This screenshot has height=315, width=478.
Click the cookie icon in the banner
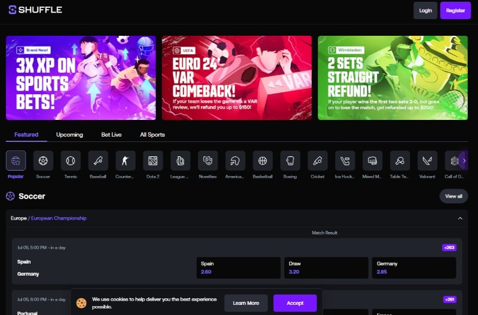[x=81, y=303]
